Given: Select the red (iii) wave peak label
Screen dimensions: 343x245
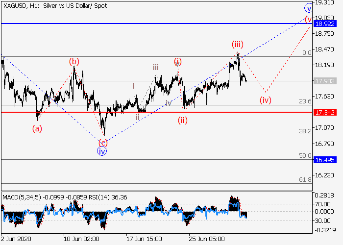Looking at the screenshot, I should point(238,45).
